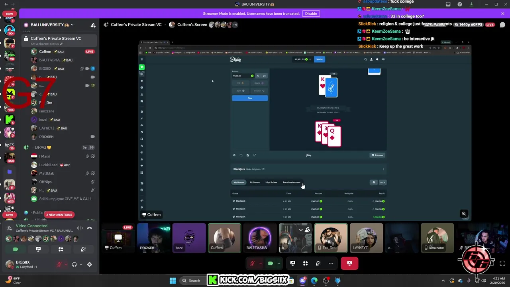Select the iamzzane video tile
Screen dimensions: 510x287
437,238
